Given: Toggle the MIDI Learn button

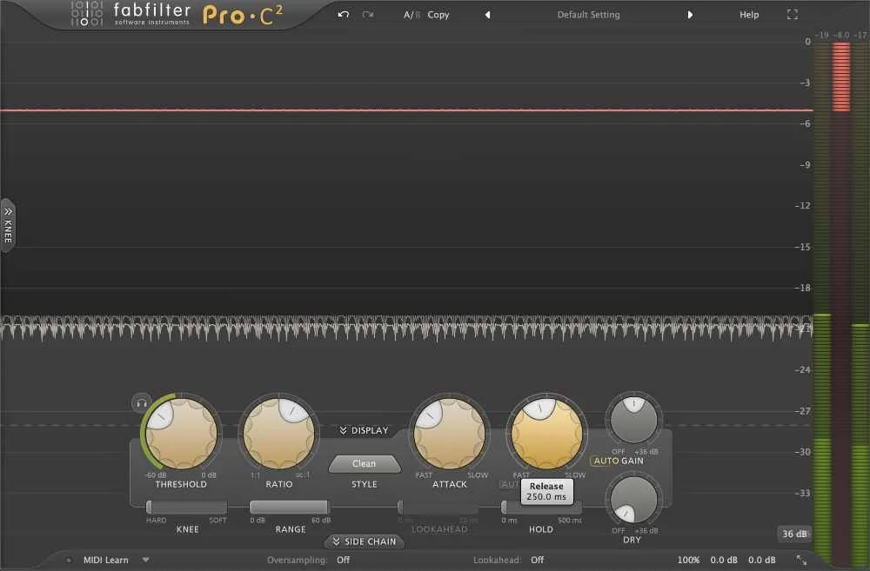Looking at the screenshot, I should point(105,560).
